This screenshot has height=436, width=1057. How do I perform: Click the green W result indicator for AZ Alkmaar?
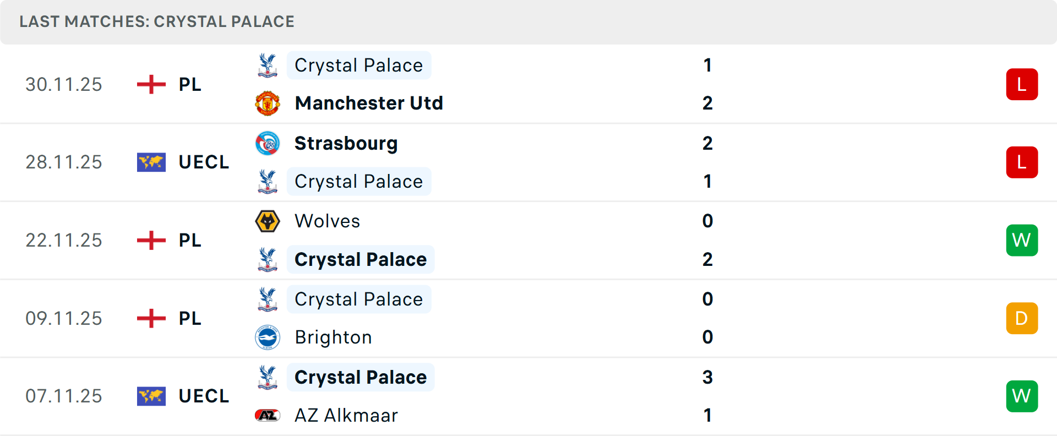[x=1022, y=396]
